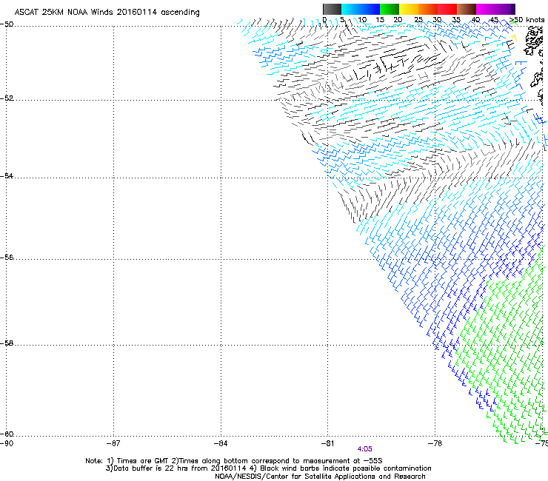Viewport: 548px width, 481px height.
Task: Click the -50 latitude axis label
Action: [x=7, y=24]
